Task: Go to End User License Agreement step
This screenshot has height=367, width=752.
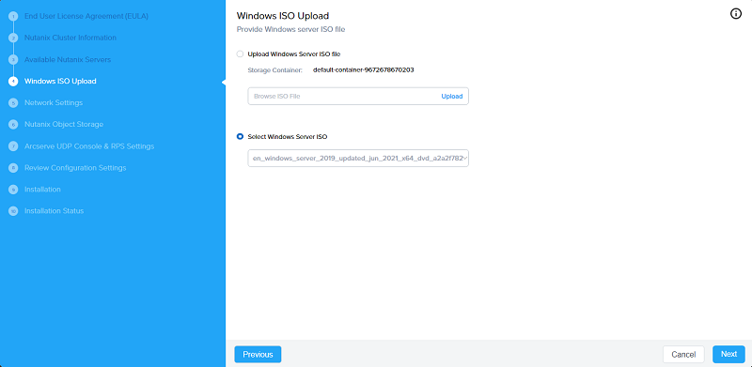Action: pos(86,16)
